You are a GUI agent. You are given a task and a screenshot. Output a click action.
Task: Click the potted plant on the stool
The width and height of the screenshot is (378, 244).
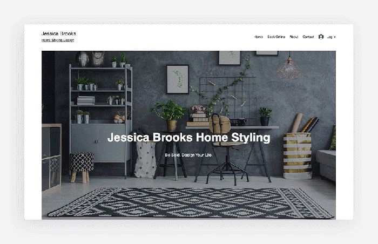coord(170,116)
